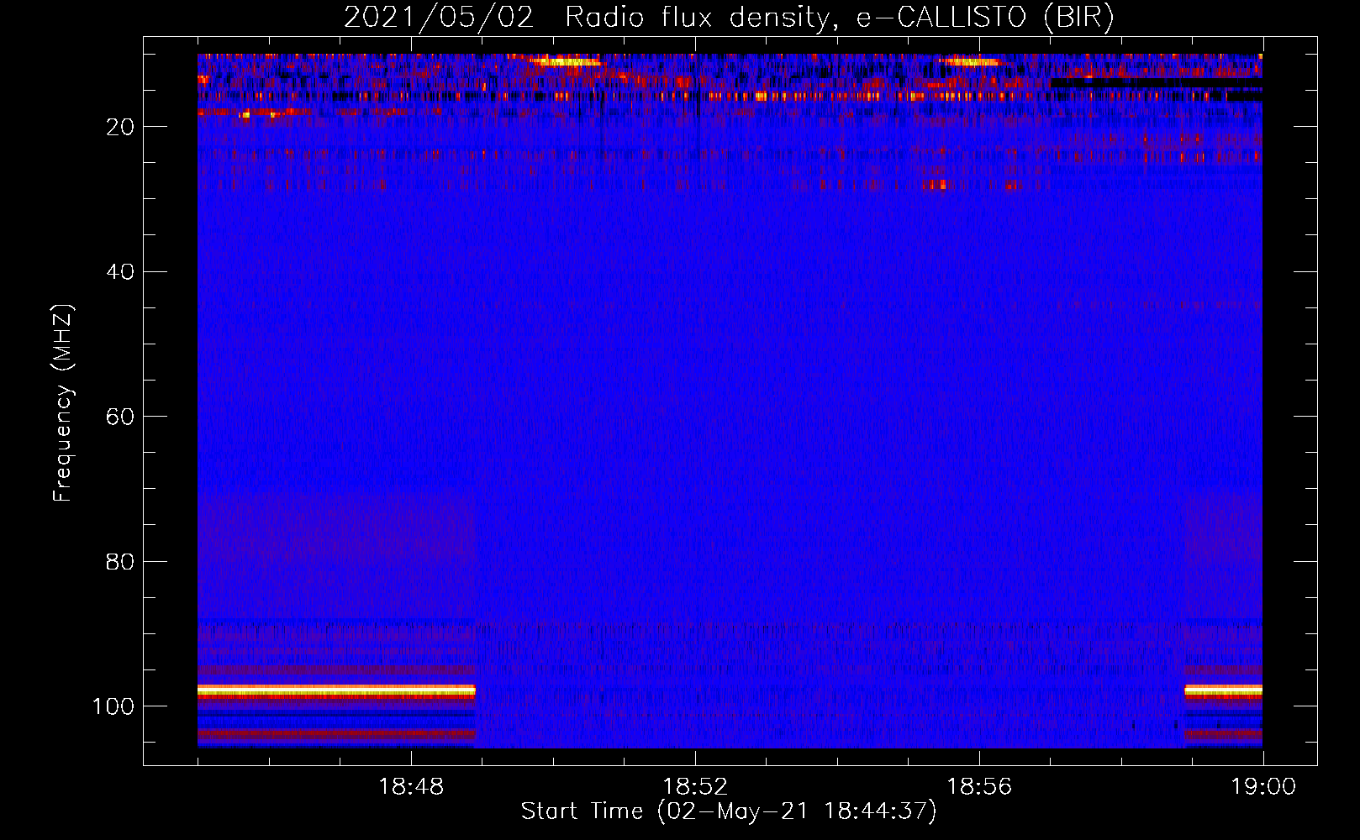This screenshot has width=1360, height=840.
Task: Click the plot title "Radio flux density, e-CALLISTO (BIR)"
Action: tap(839, 18)
